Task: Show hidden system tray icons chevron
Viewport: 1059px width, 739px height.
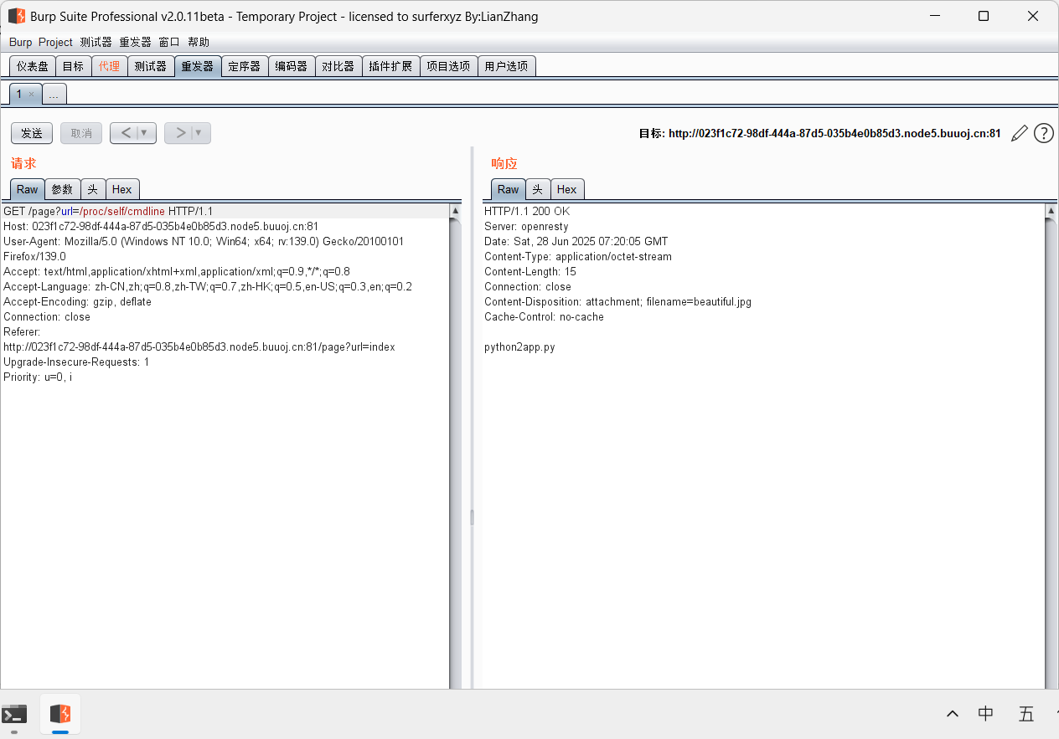Action: [x=953, y=714]
